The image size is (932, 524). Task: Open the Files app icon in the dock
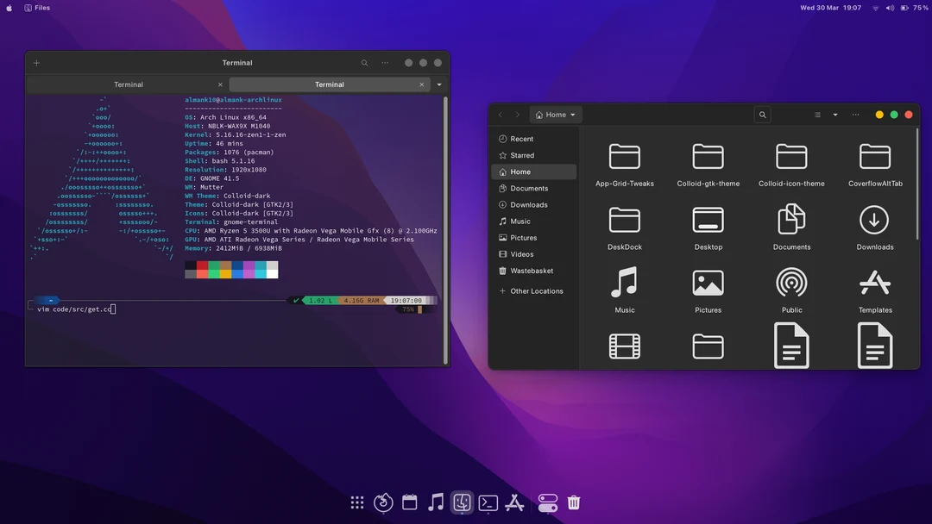tap(462, 502)
